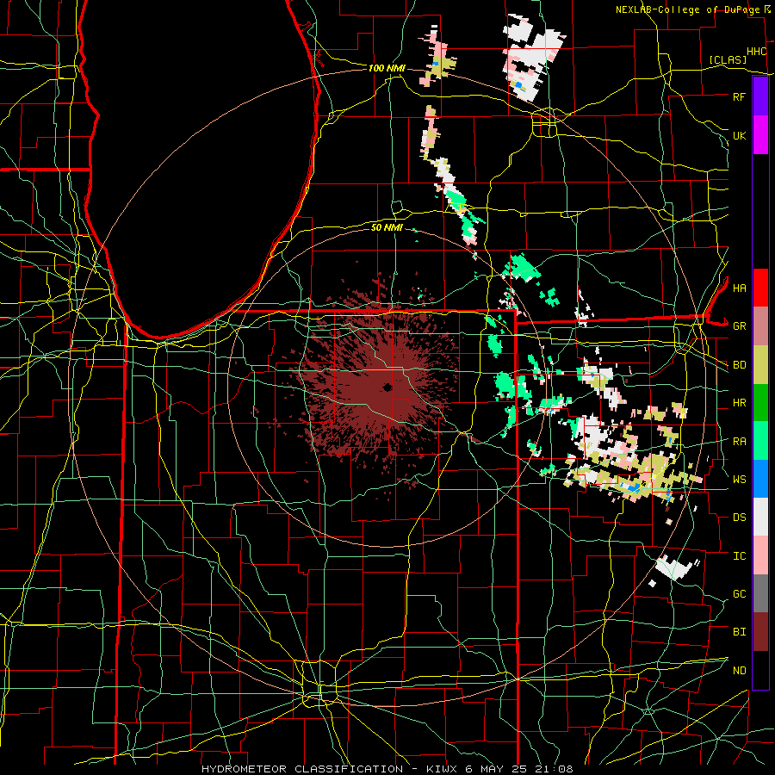Click the white DS legend swatch
775x775 pixels.
[x=760, y=517]
